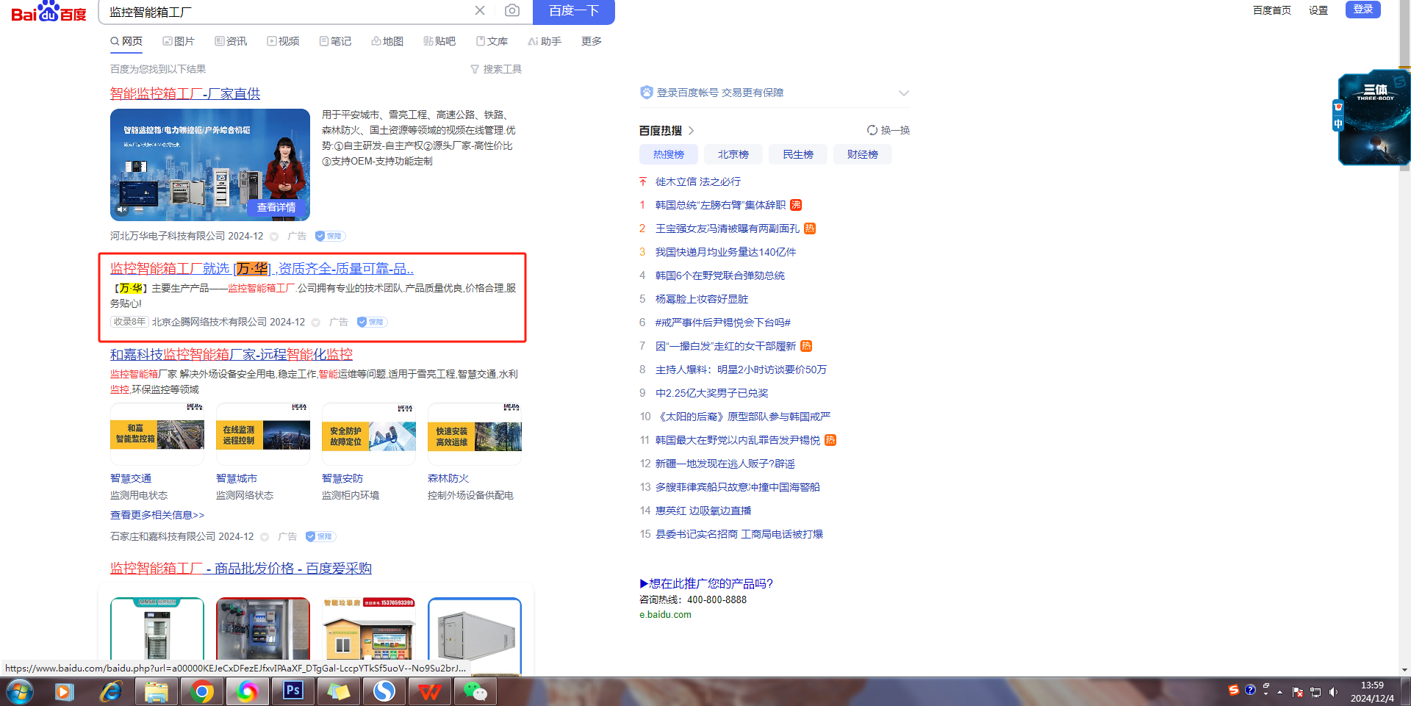The height and width of the screenshot is (706, 1411).
Task: Click the 保障 badge for 河北万华电子科技有限公司
Action: [330, 236]
